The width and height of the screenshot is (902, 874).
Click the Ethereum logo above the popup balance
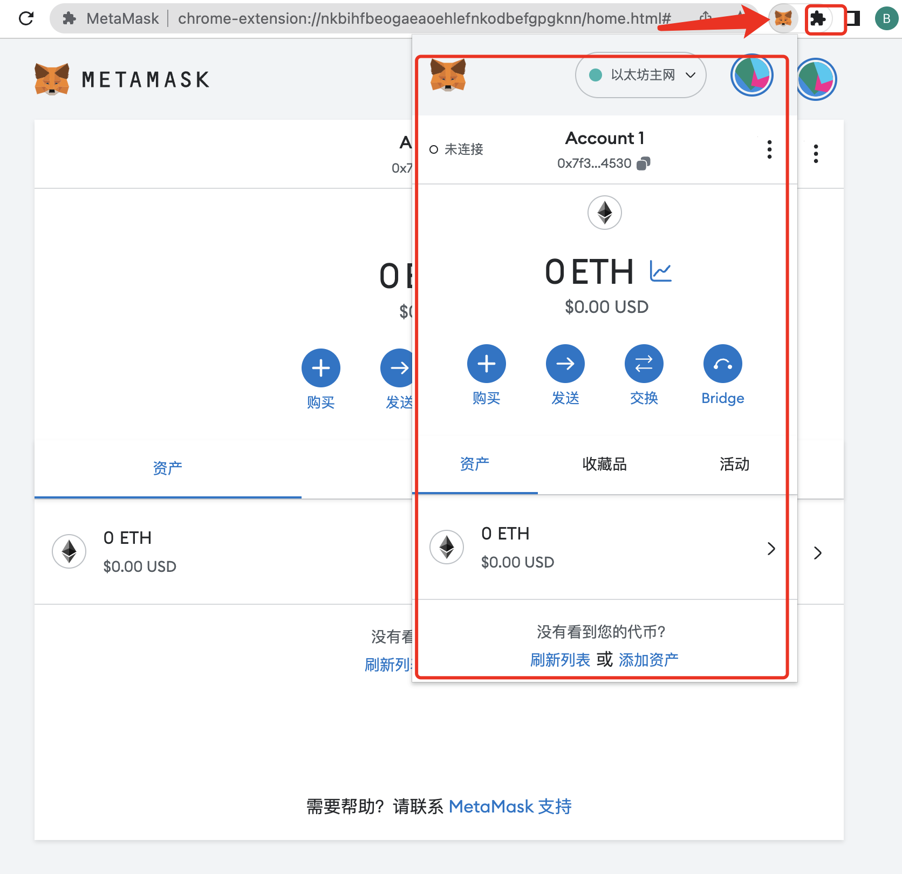605,213
